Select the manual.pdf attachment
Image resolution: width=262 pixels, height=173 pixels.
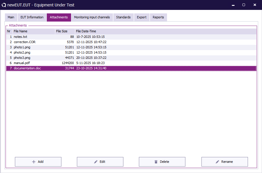click(22, 63)
